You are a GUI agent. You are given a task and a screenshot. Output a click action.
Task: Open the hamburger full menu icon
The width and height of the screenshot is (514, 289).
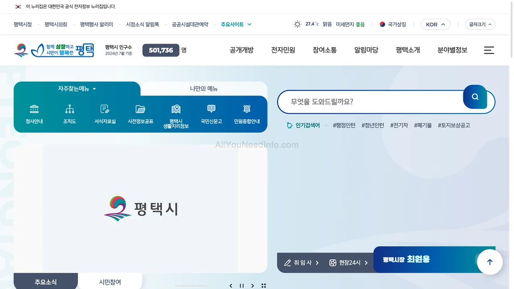(x=489, y=50)
